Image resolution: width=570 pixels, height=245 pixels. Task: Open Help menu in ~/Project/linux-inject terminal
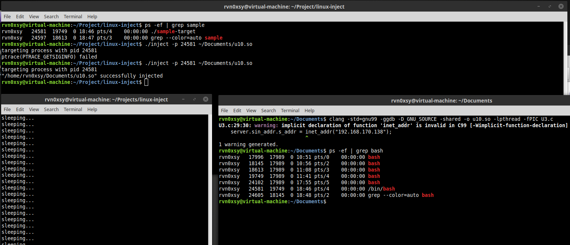pyautogui.click(x=92, y=16)
